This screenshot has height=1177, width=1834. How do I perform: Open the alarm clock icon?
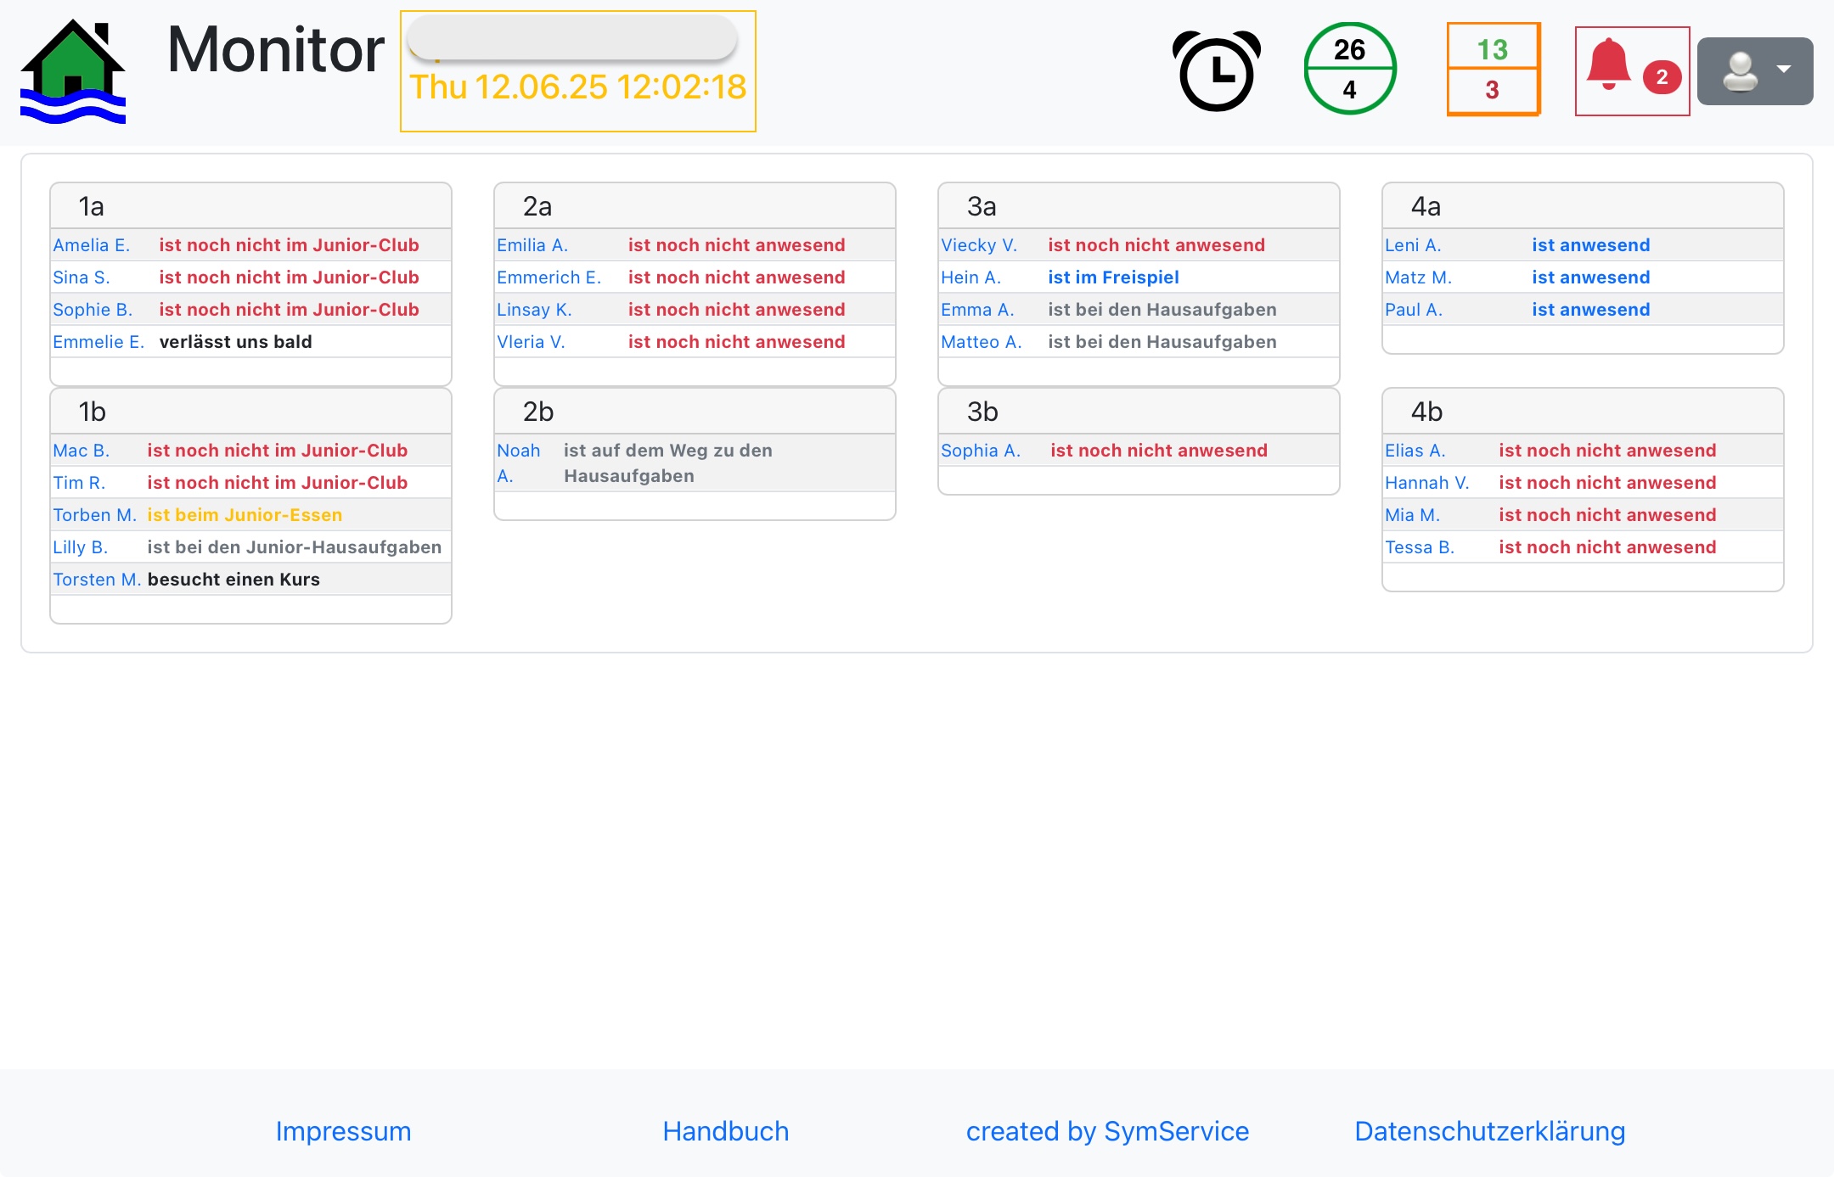click(1216, 71)
